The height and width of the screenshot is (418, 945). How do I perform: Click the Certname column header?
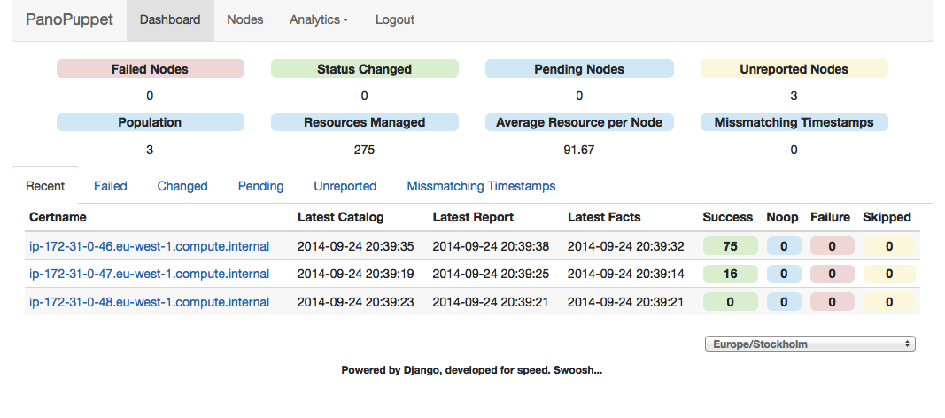[x=58, y=217]
